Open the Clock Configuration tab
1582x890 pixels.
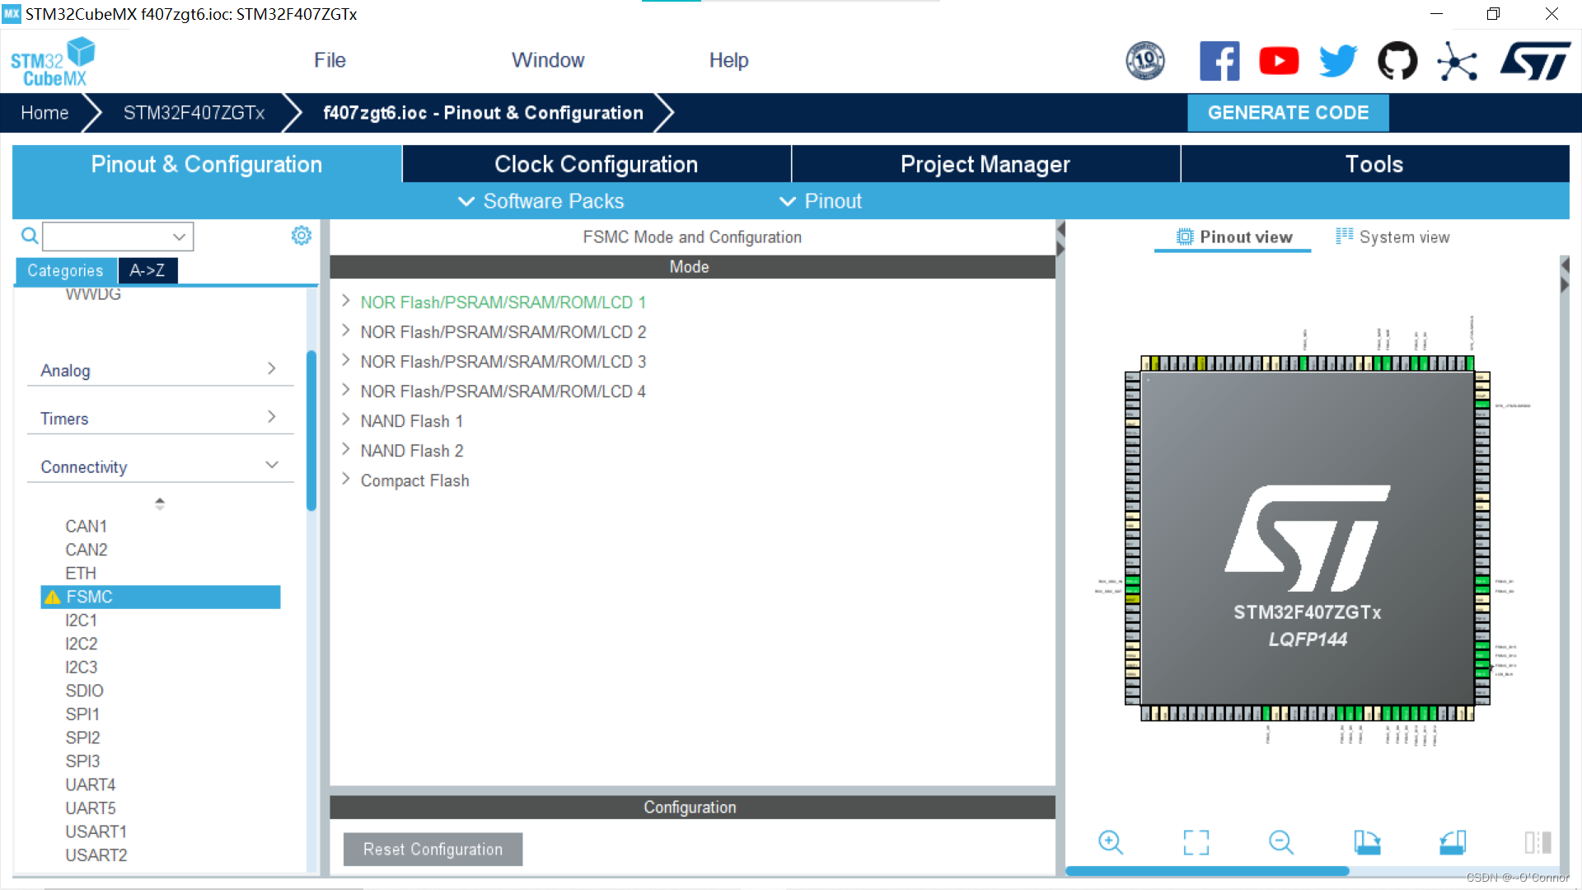[596, 164]
